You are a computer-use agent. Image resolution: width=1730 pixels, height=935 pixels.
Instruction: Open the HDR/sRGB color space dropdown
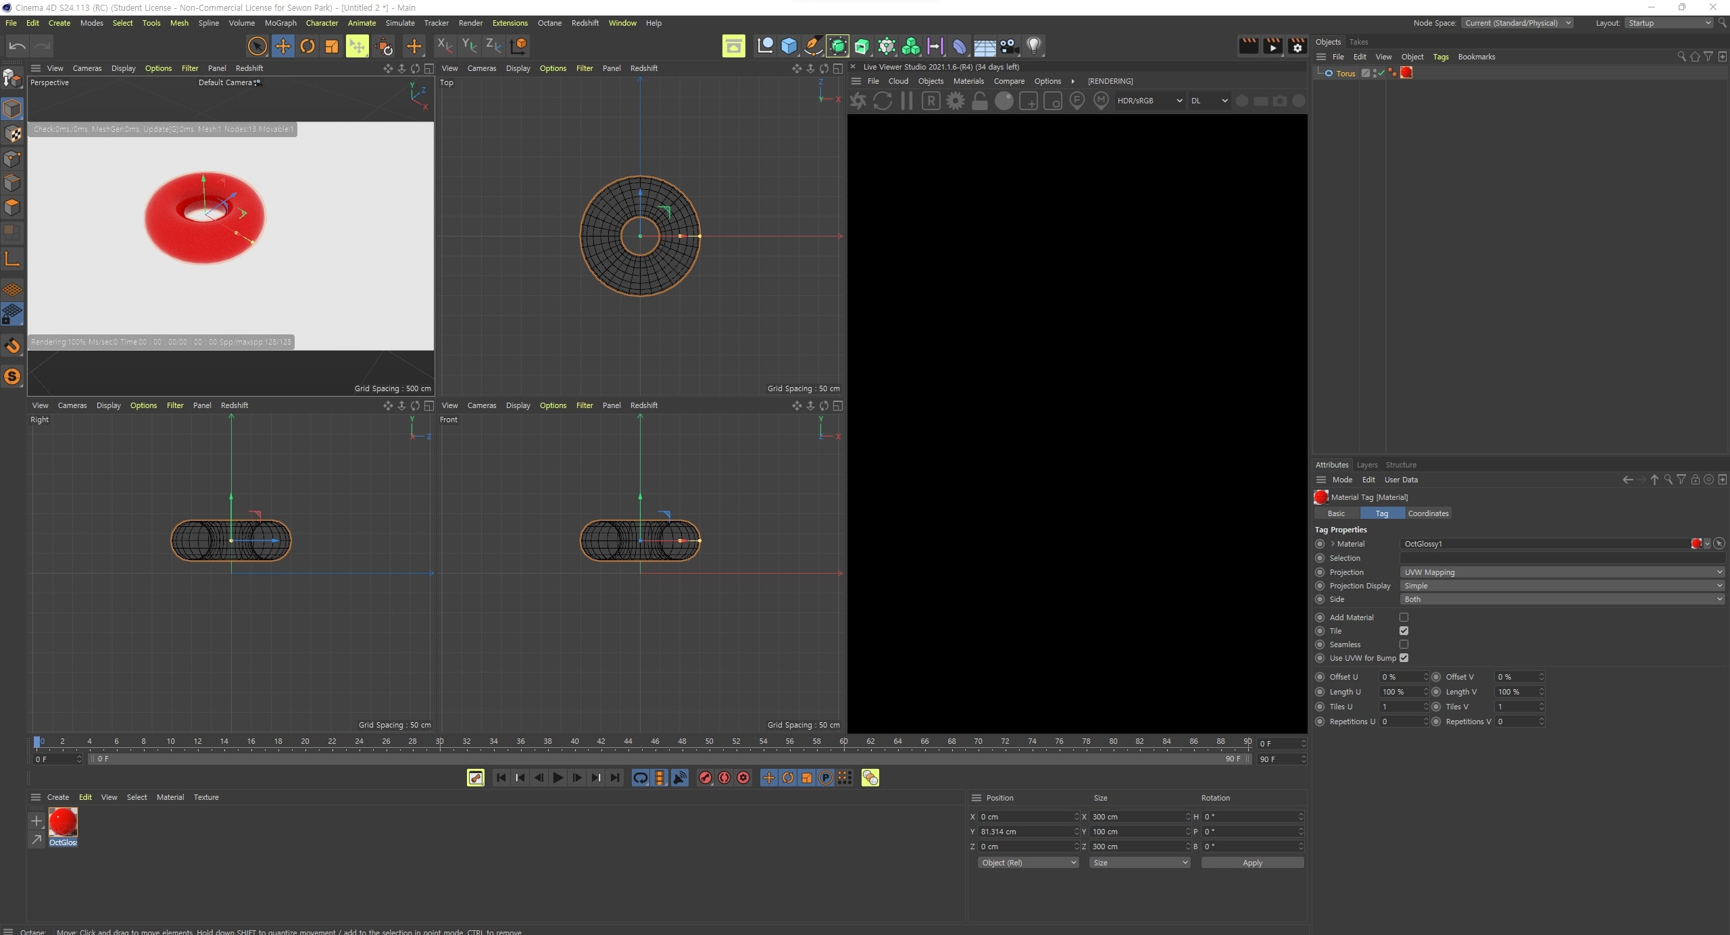click(1149, 101)
